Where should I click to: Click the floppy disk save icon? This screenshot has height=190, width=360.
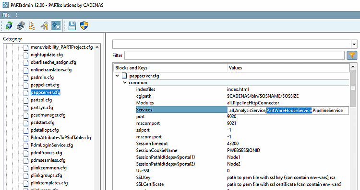pyautogui.click(x=72, y=26)
